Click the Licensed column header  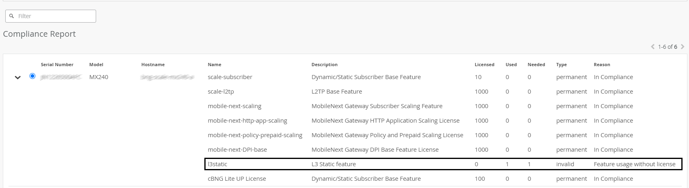coord(484,65)
